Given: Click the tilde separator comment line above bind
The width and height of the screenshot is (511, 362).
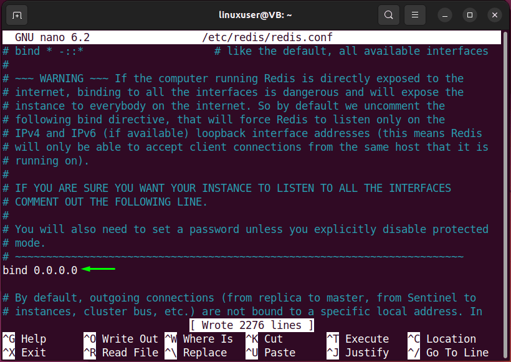Looking at the screenshot, I should (x=233, y=257).
